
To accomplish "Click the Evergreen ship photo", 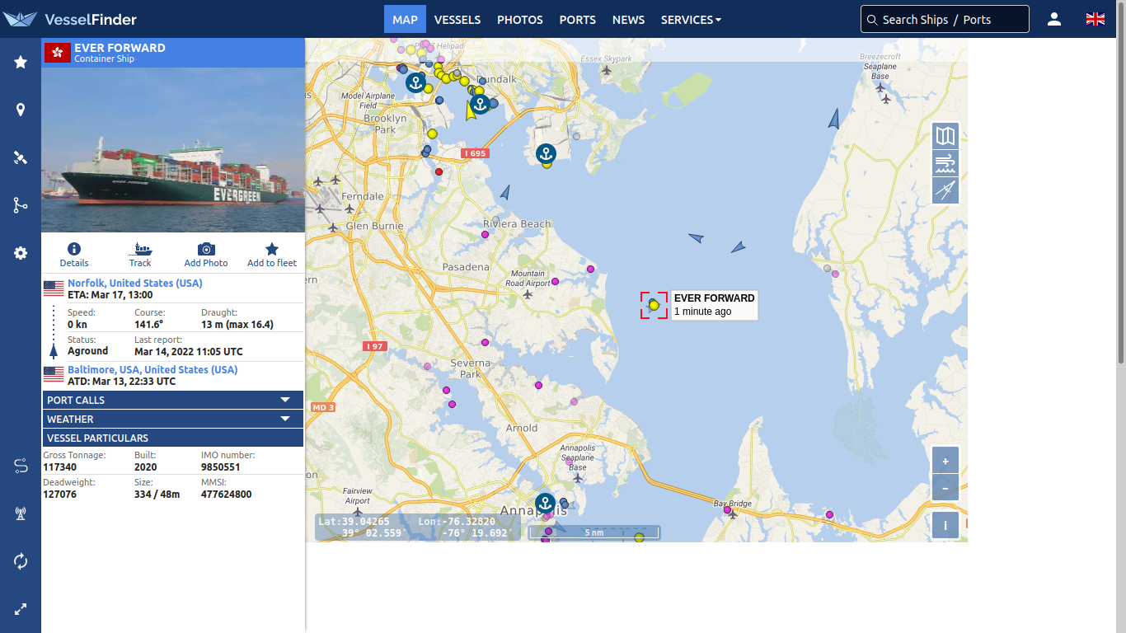I will tap(173, 150).
